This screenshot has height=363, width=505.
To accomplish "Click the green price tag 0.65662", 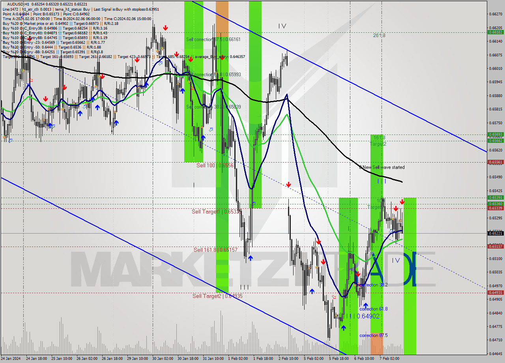I will (495, 140).
